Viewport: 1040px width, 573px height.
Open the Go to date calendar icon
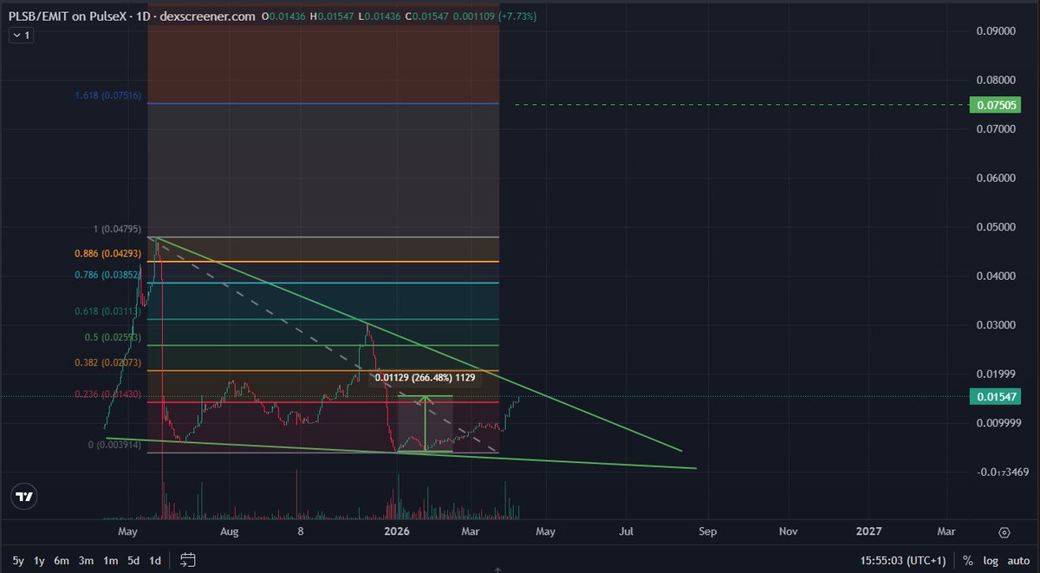189,560
